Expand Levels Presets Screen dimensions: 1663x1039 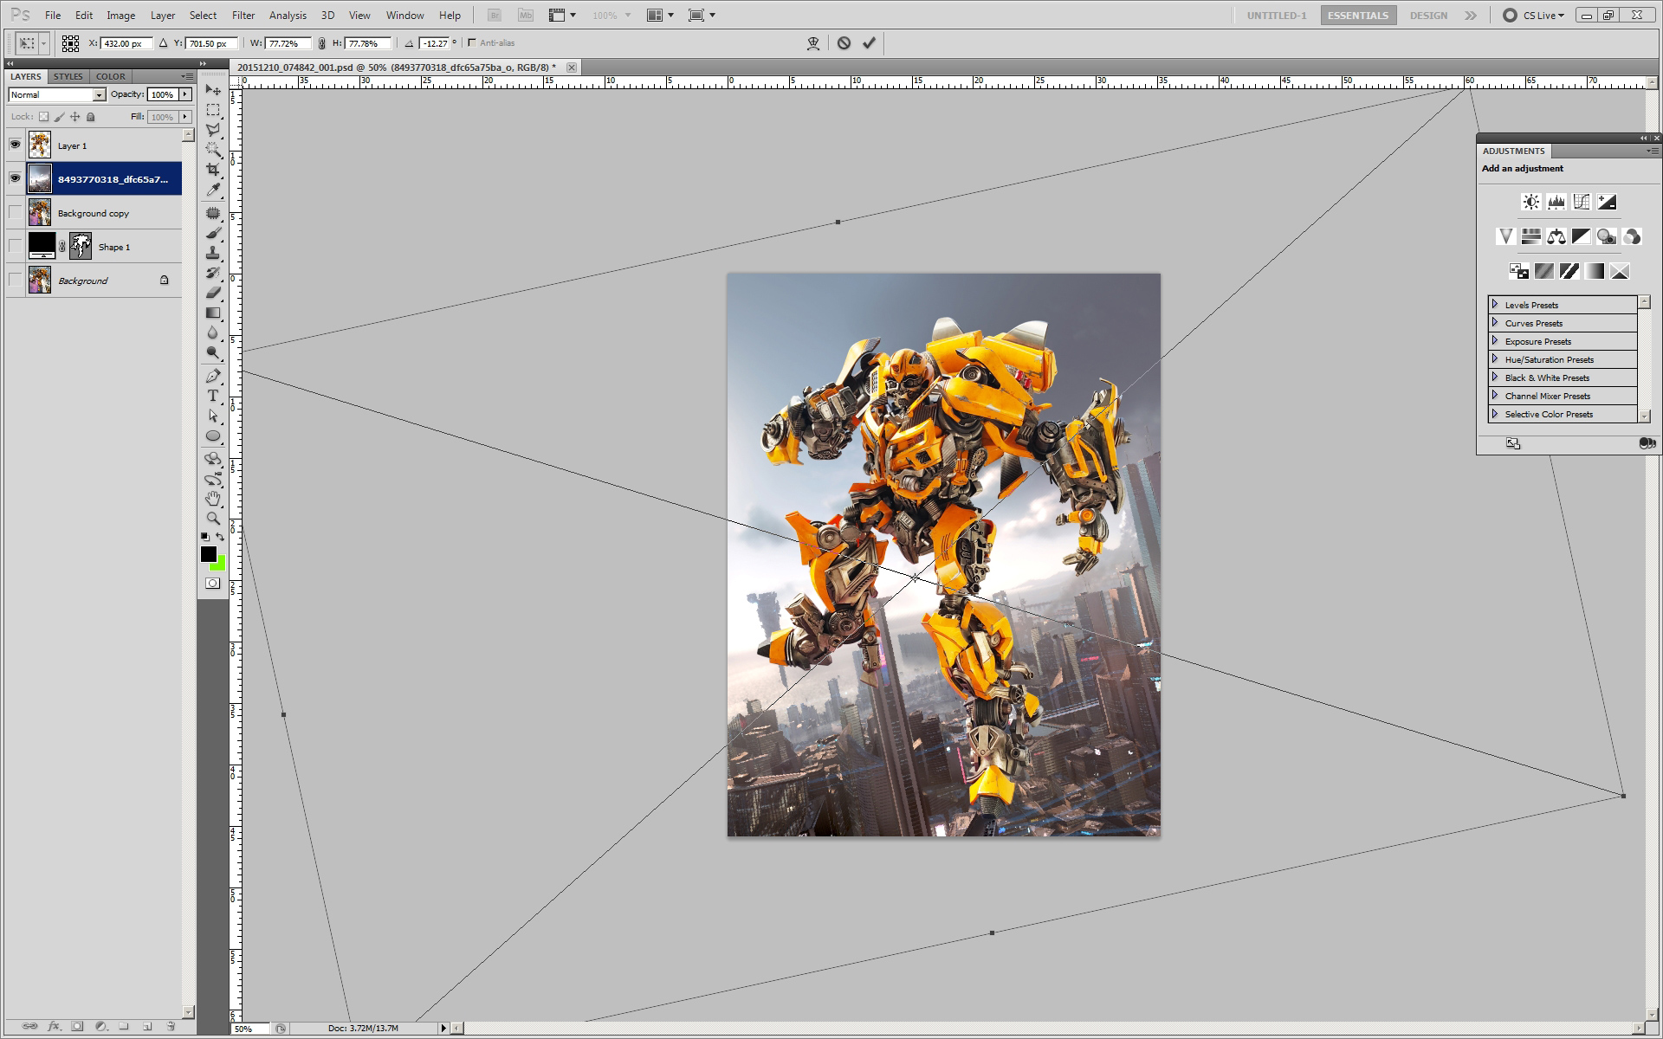1495,305
